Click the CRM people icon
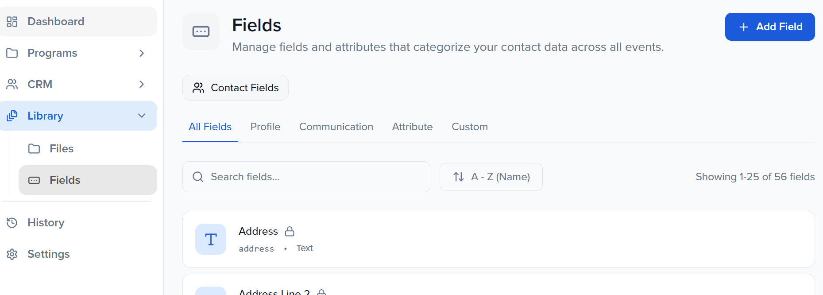The image size is (823, 295). pyautogui.click(x=12, y=84)
